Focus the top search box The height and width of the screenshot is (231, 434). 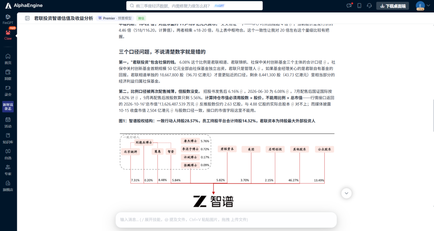click(x=194, y=6)
